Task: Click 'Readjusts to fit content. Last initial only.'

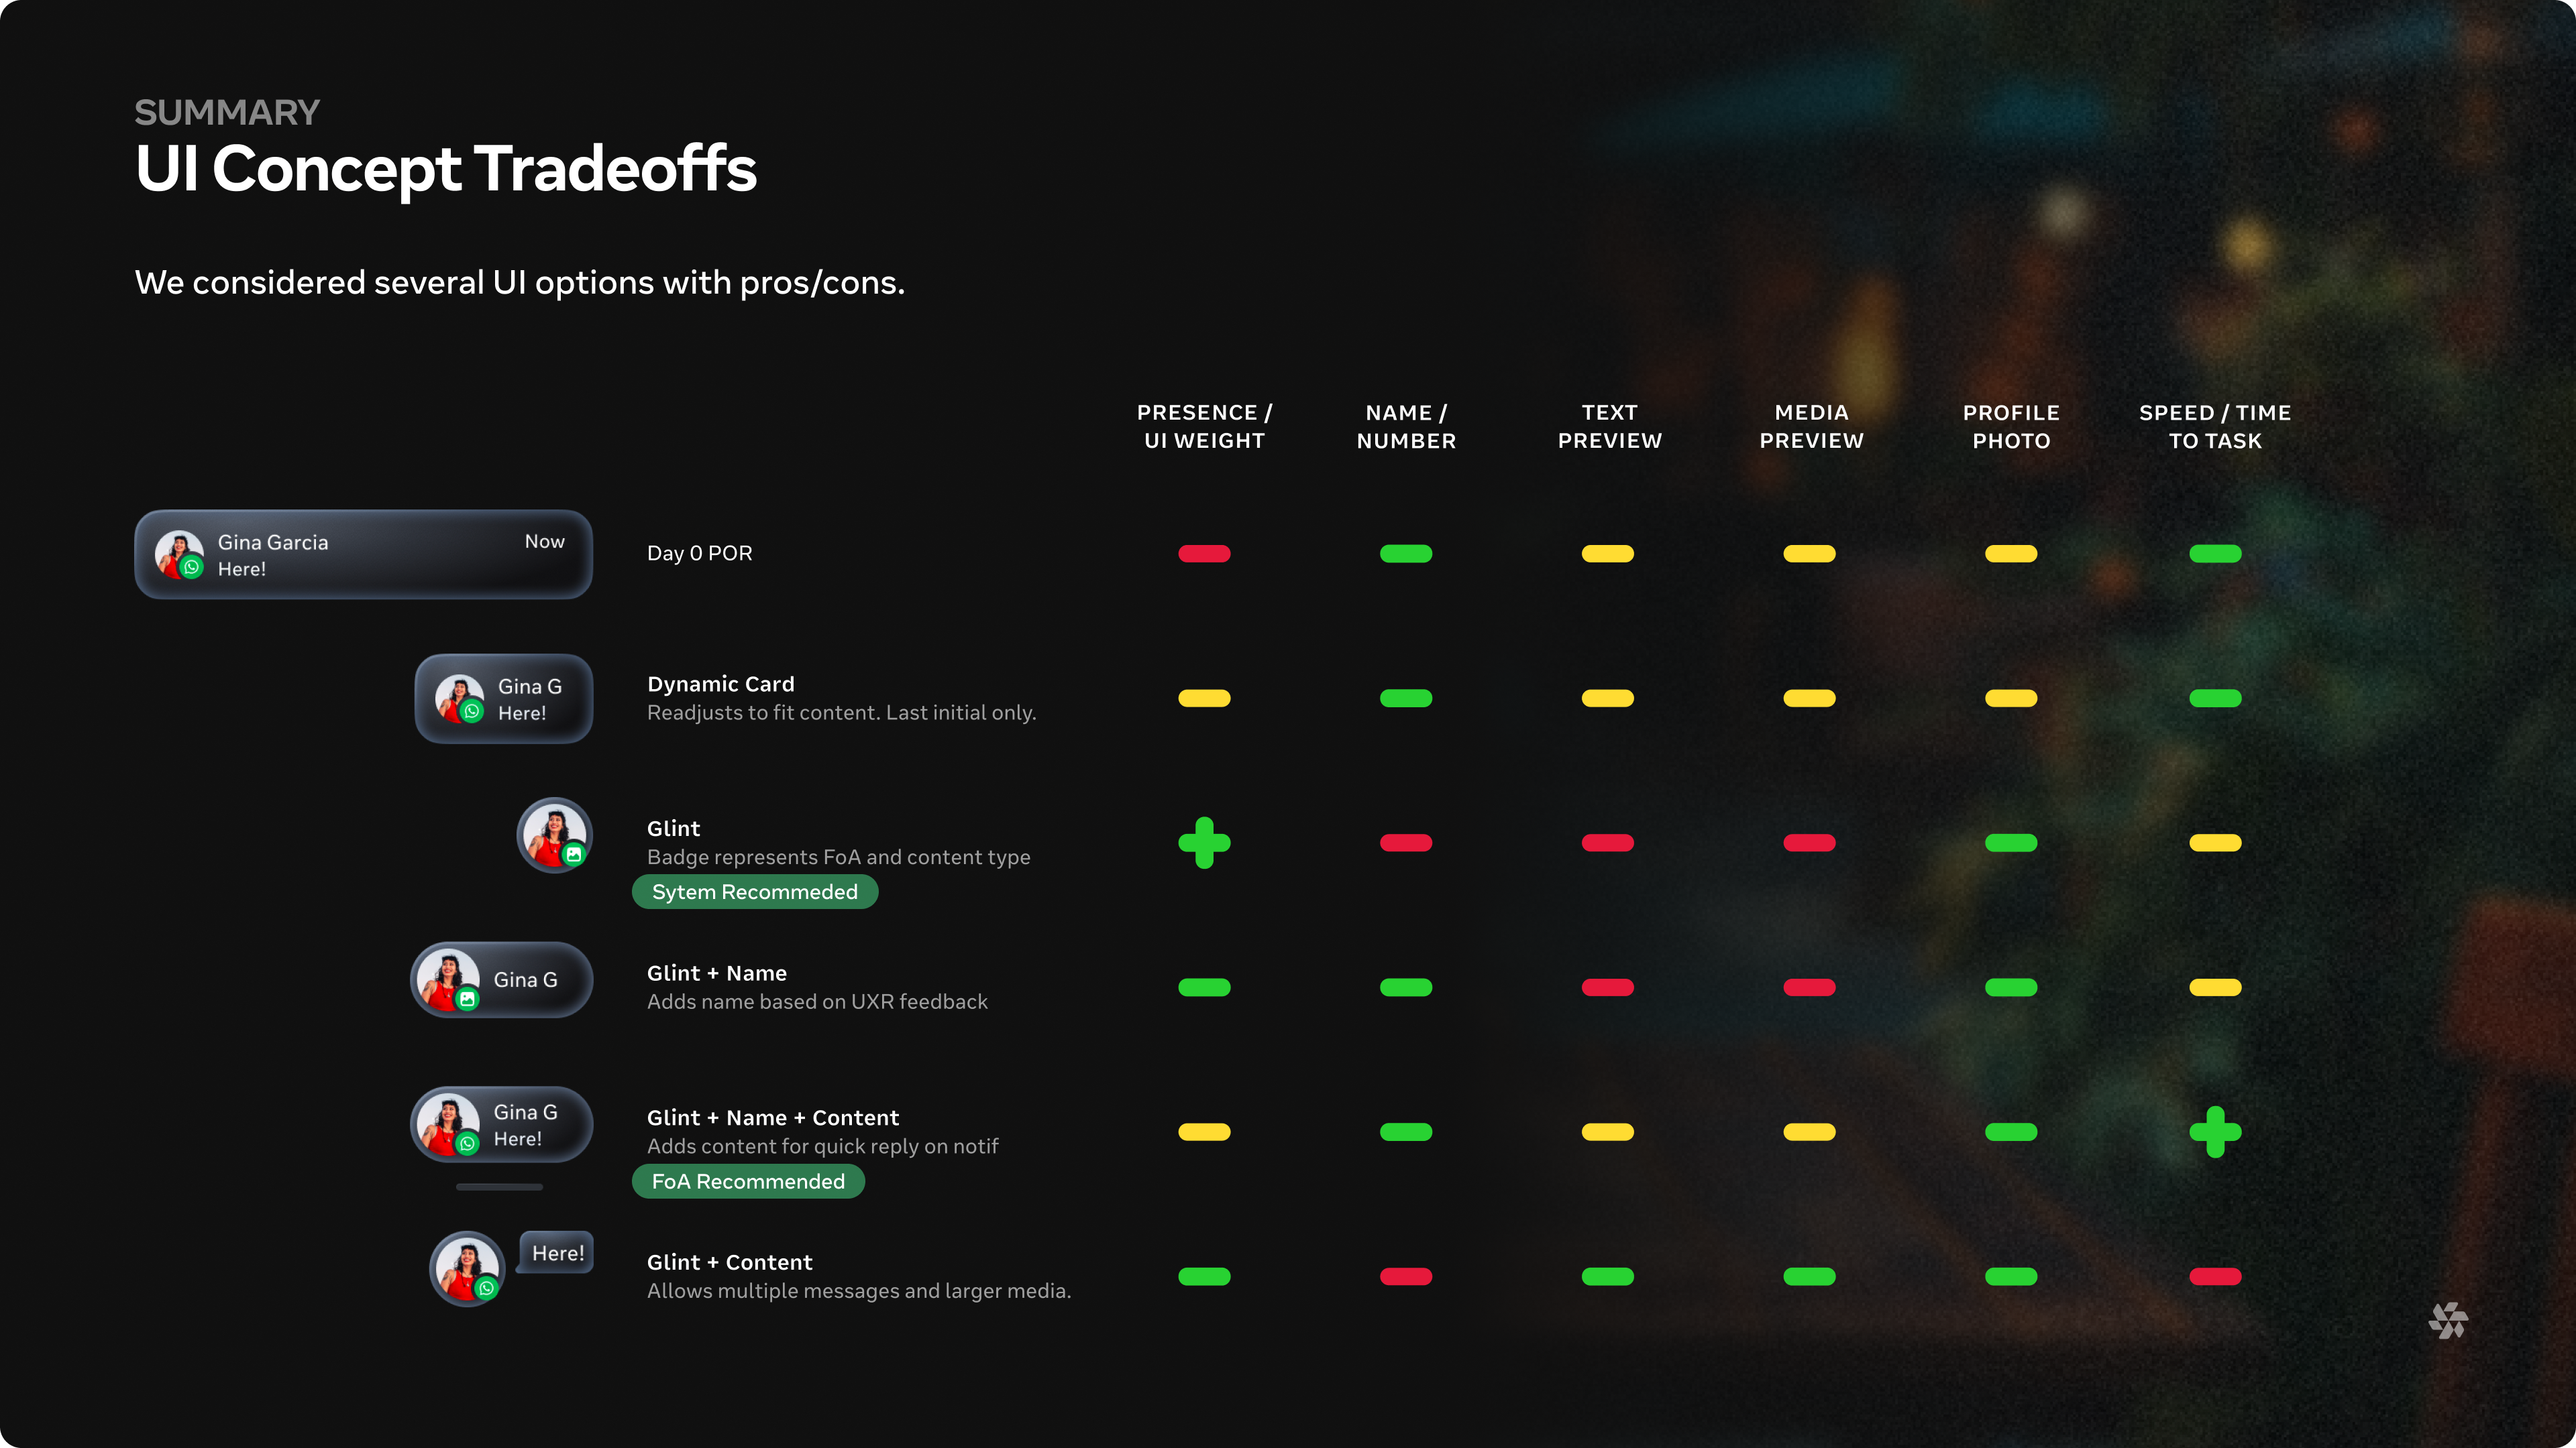Action: [x=842, y=713]
